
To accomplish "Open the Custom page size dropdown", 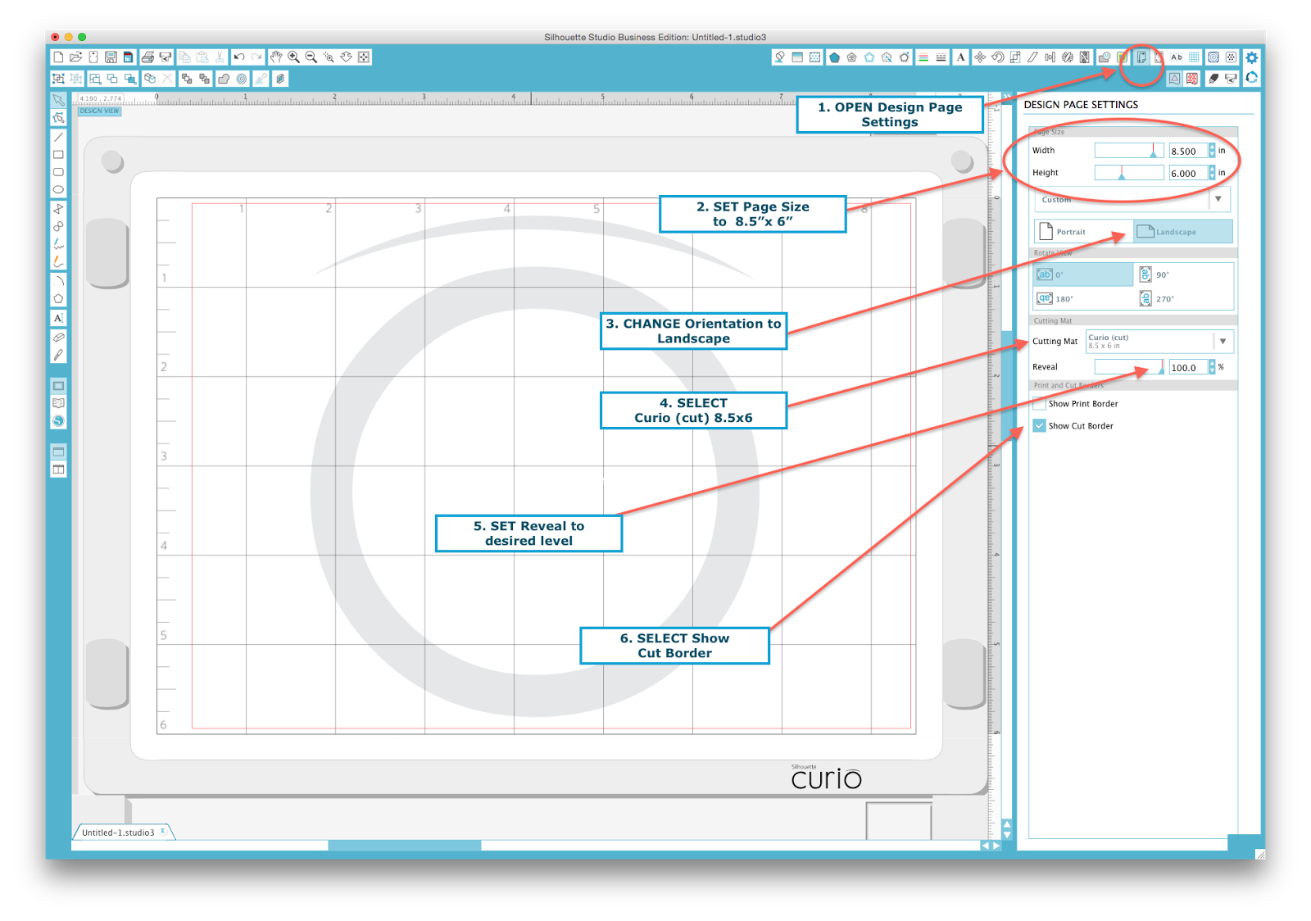I will [x=1133, y=200].
